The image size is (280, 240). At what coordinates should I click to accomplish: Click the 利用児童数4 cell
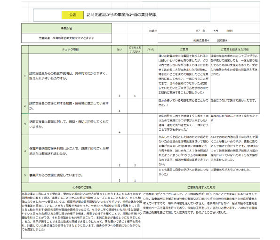pyautogui.click(x=201, y=40)
